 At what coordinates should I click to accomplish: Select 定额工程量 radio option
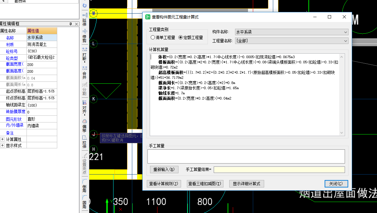(191, 37)
